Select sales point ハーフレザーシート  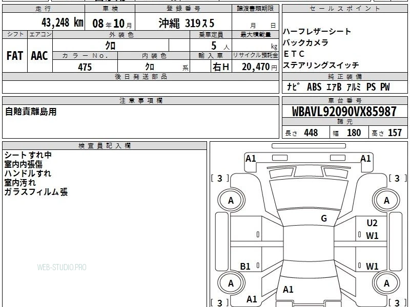tap(317, 32)
